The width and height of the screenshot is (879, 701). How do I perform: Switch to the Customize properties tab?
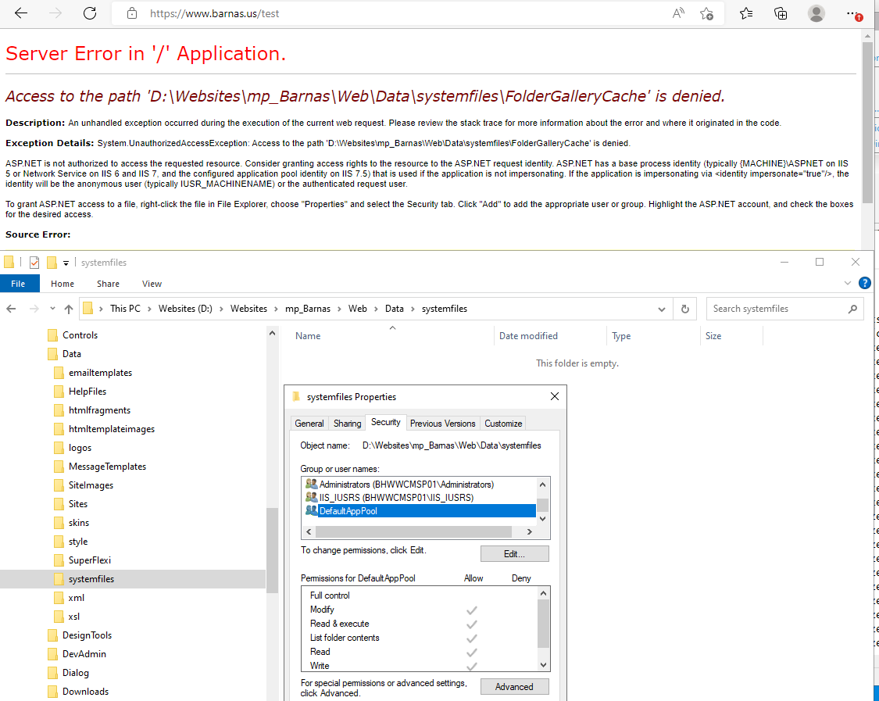pos(503,424)
